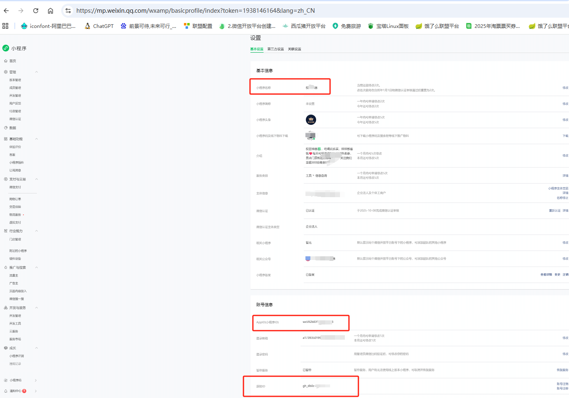Expand the 小程序码 sidebar entry
Screen dimensions: 569x398
[36, 380]
